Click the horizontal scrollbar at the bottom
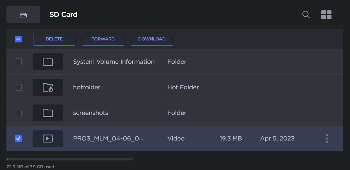The width and height of the screenshot is (350, 170). (70, 159)
